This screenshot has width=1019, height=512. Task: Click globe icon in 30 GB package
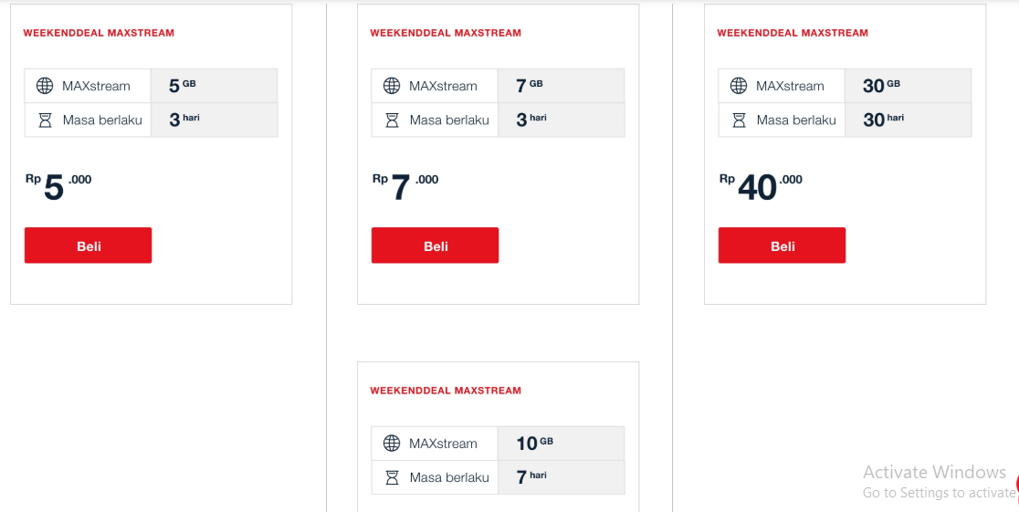coord(739,86)
